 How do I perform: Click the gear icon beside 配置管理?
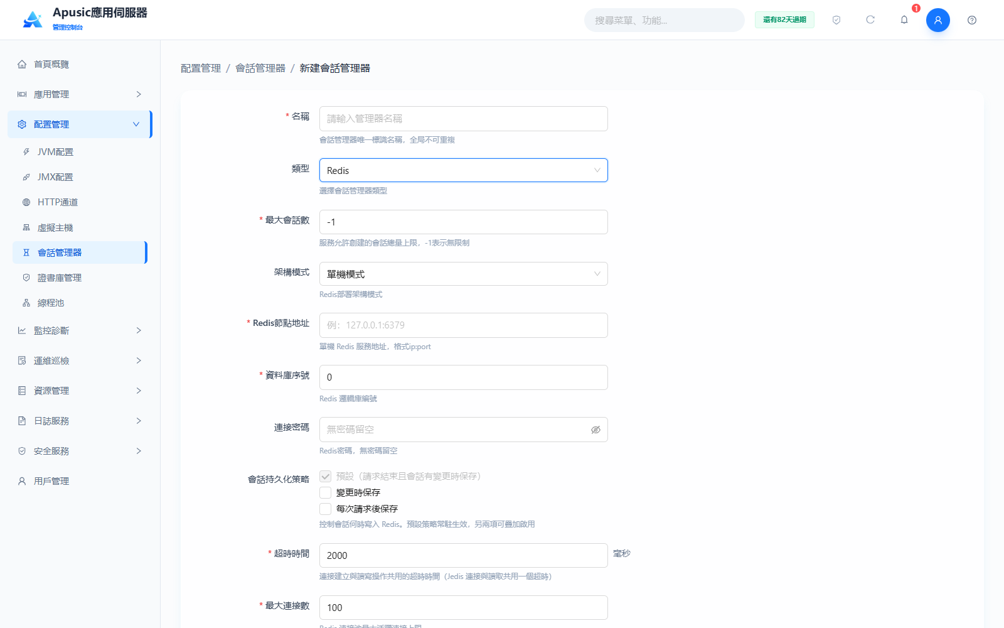click(22, 124)
